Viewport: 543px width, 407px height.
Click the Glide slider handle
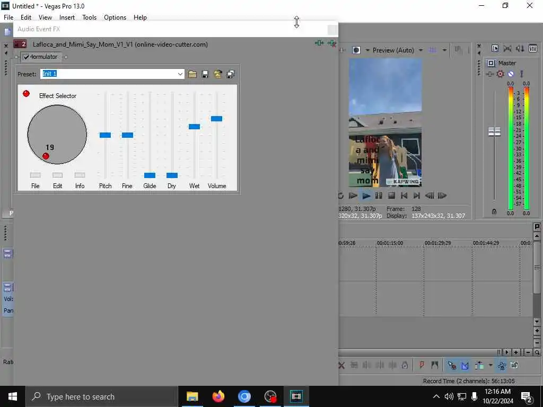coord(150,175)
